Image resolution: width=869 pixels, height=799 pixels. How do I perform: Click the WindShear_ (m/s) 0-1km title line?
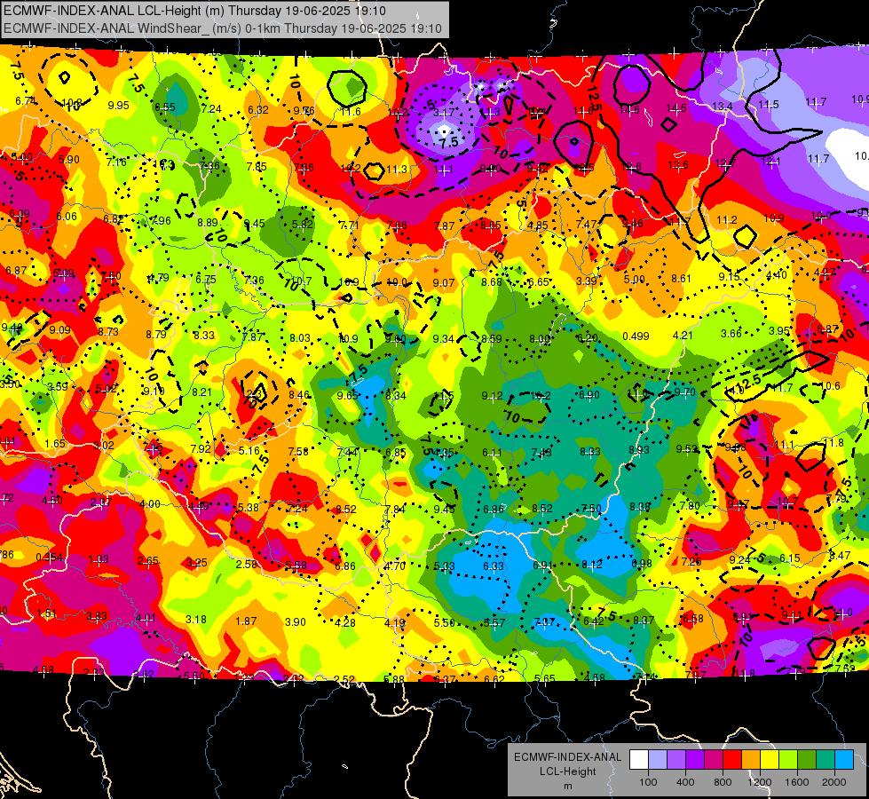click(223, 28)
